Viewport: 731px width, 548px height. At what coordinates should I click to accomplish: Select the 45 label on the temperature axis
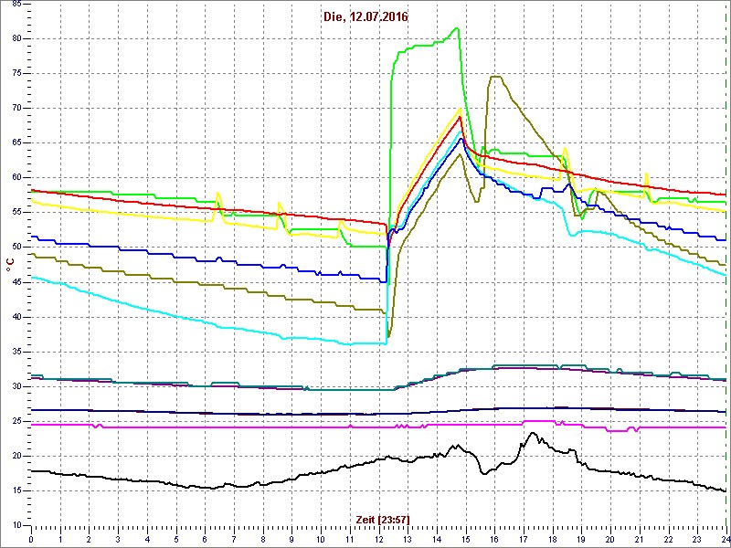(16, 282)
